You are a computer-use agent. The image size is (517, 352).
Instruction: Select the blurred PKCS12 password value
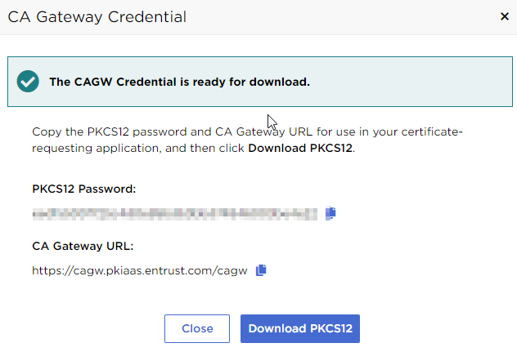coord(174,214)
